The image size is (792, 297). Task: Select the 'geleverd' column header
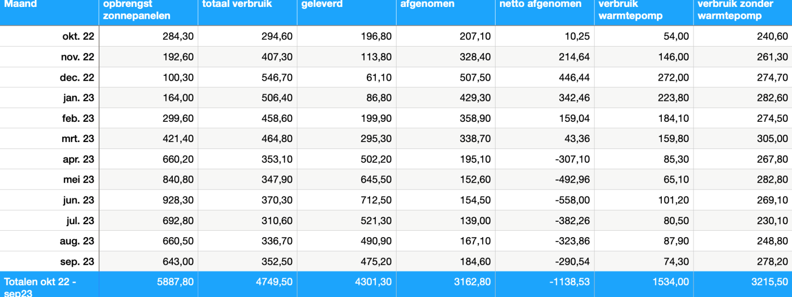pos(322,4)
